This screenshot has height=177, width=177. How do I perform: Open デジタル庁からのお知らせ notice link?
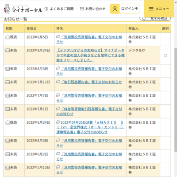[90, 55]
